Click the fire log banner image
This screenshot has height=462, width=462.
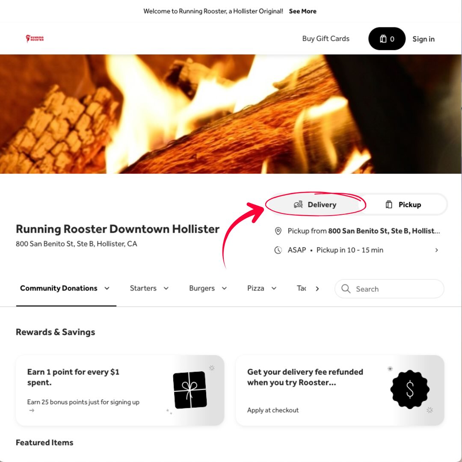point(231,114)
